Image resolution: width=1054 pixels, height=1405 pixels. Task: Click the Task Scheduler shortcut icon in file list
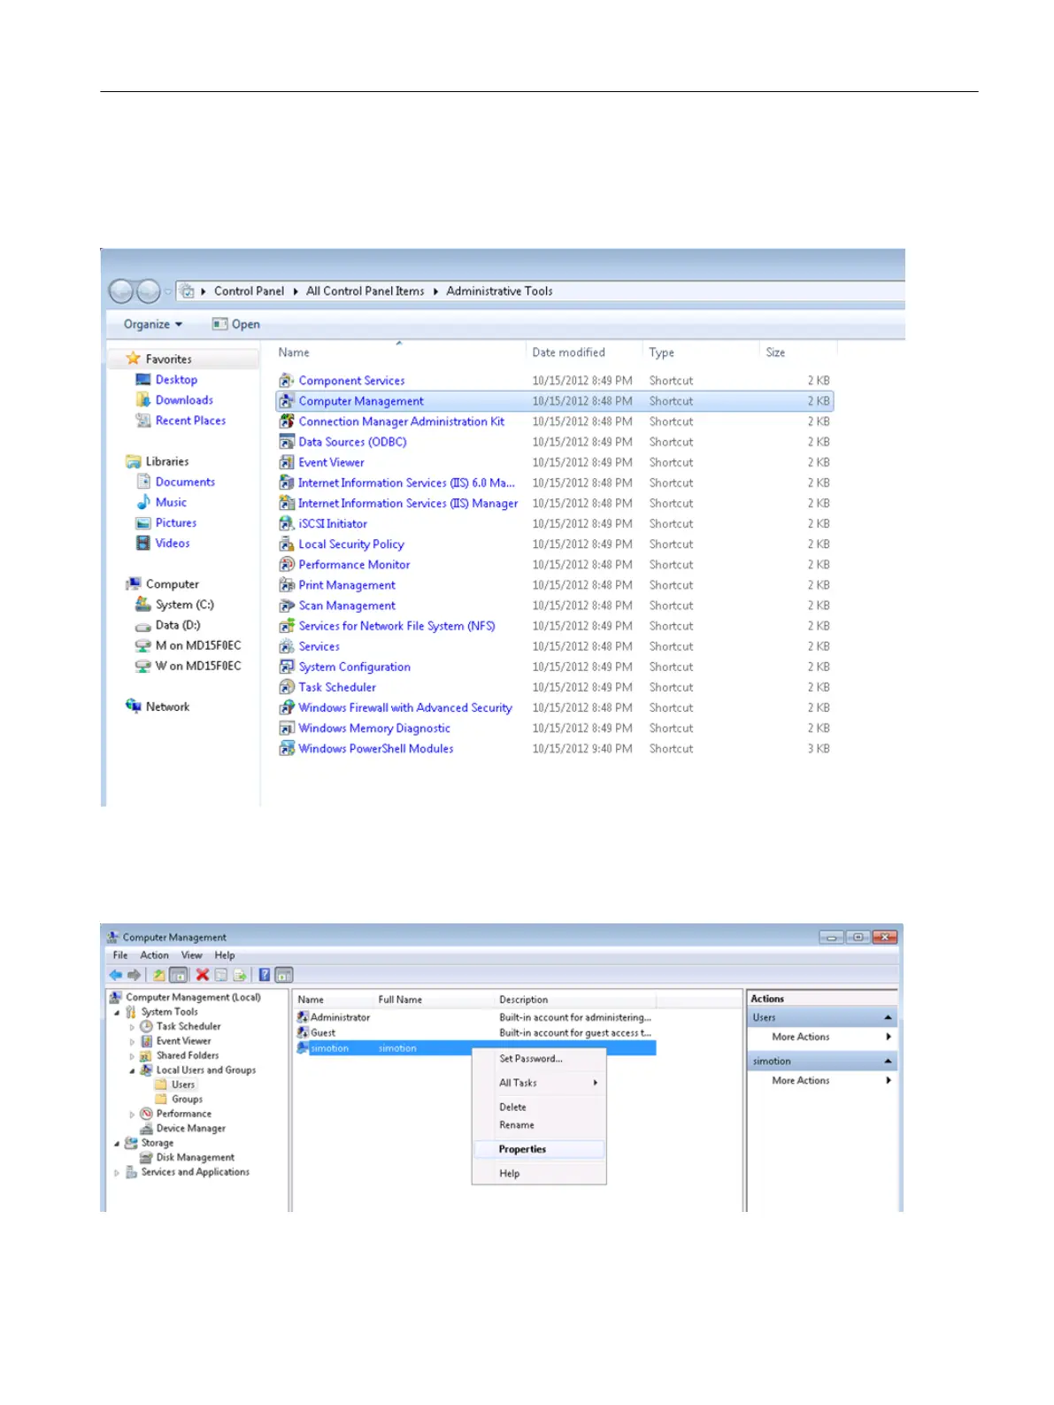[287, 687]
